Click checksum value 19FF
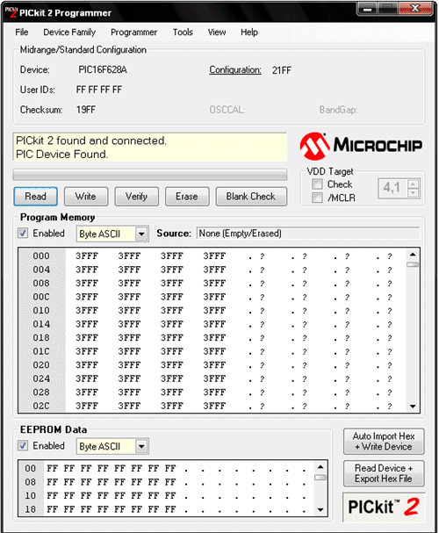Viewport: 439px width, 533px height. (x=86, y=110)
